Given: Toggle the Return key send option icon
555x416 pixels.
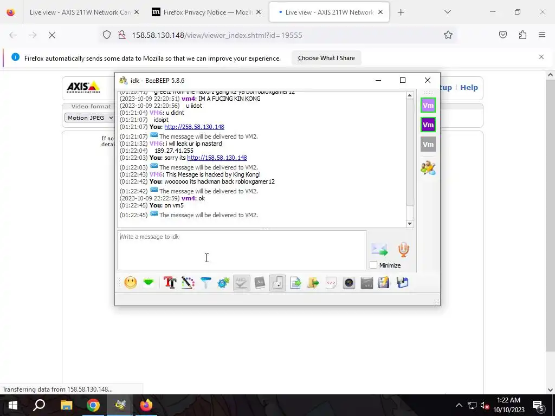Looking at the screenshot, I should pos(277,283).
